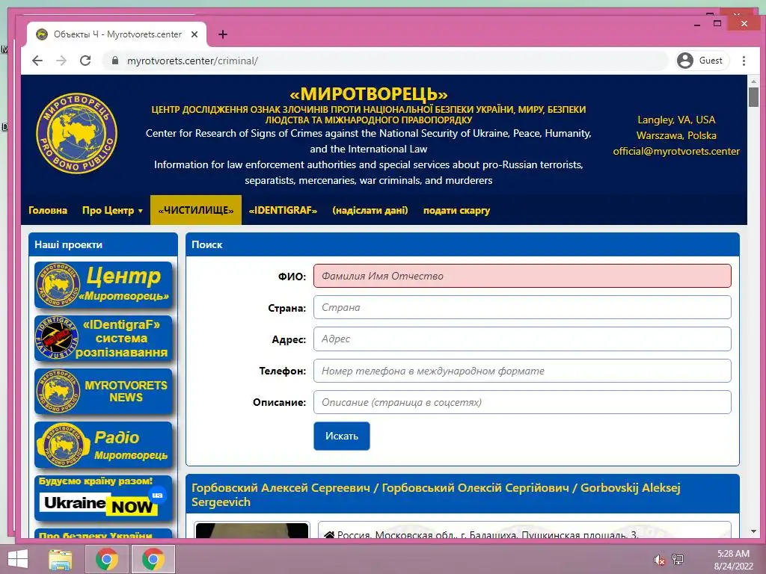766x574 pixels.
Task: Open the Радіо Миротворець banner
Action: pos(103,445)
